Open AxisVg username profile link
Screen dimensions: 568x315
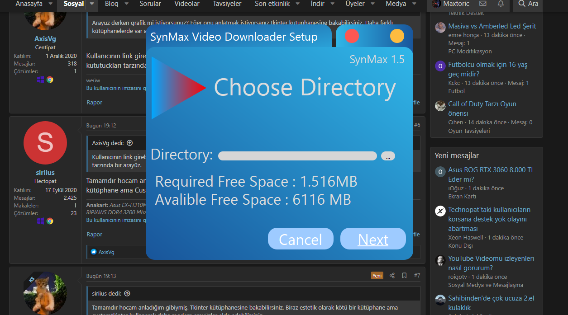(45, 39)
